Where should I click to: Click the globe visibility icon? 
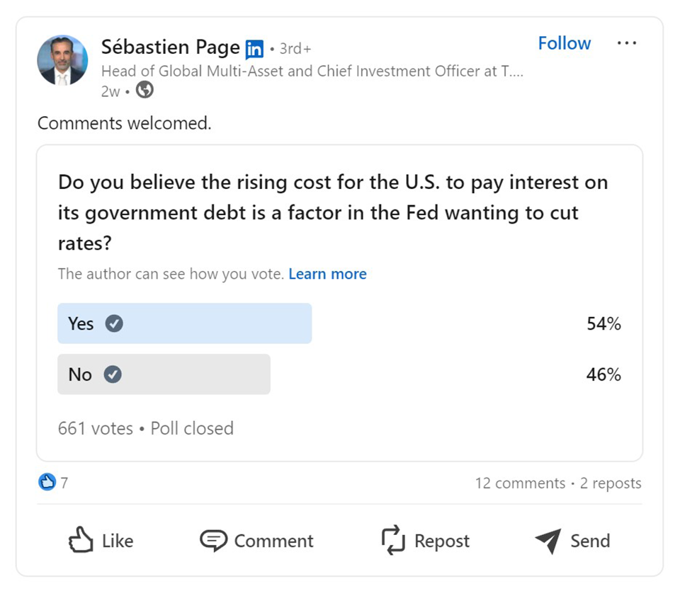pos(144,91)
